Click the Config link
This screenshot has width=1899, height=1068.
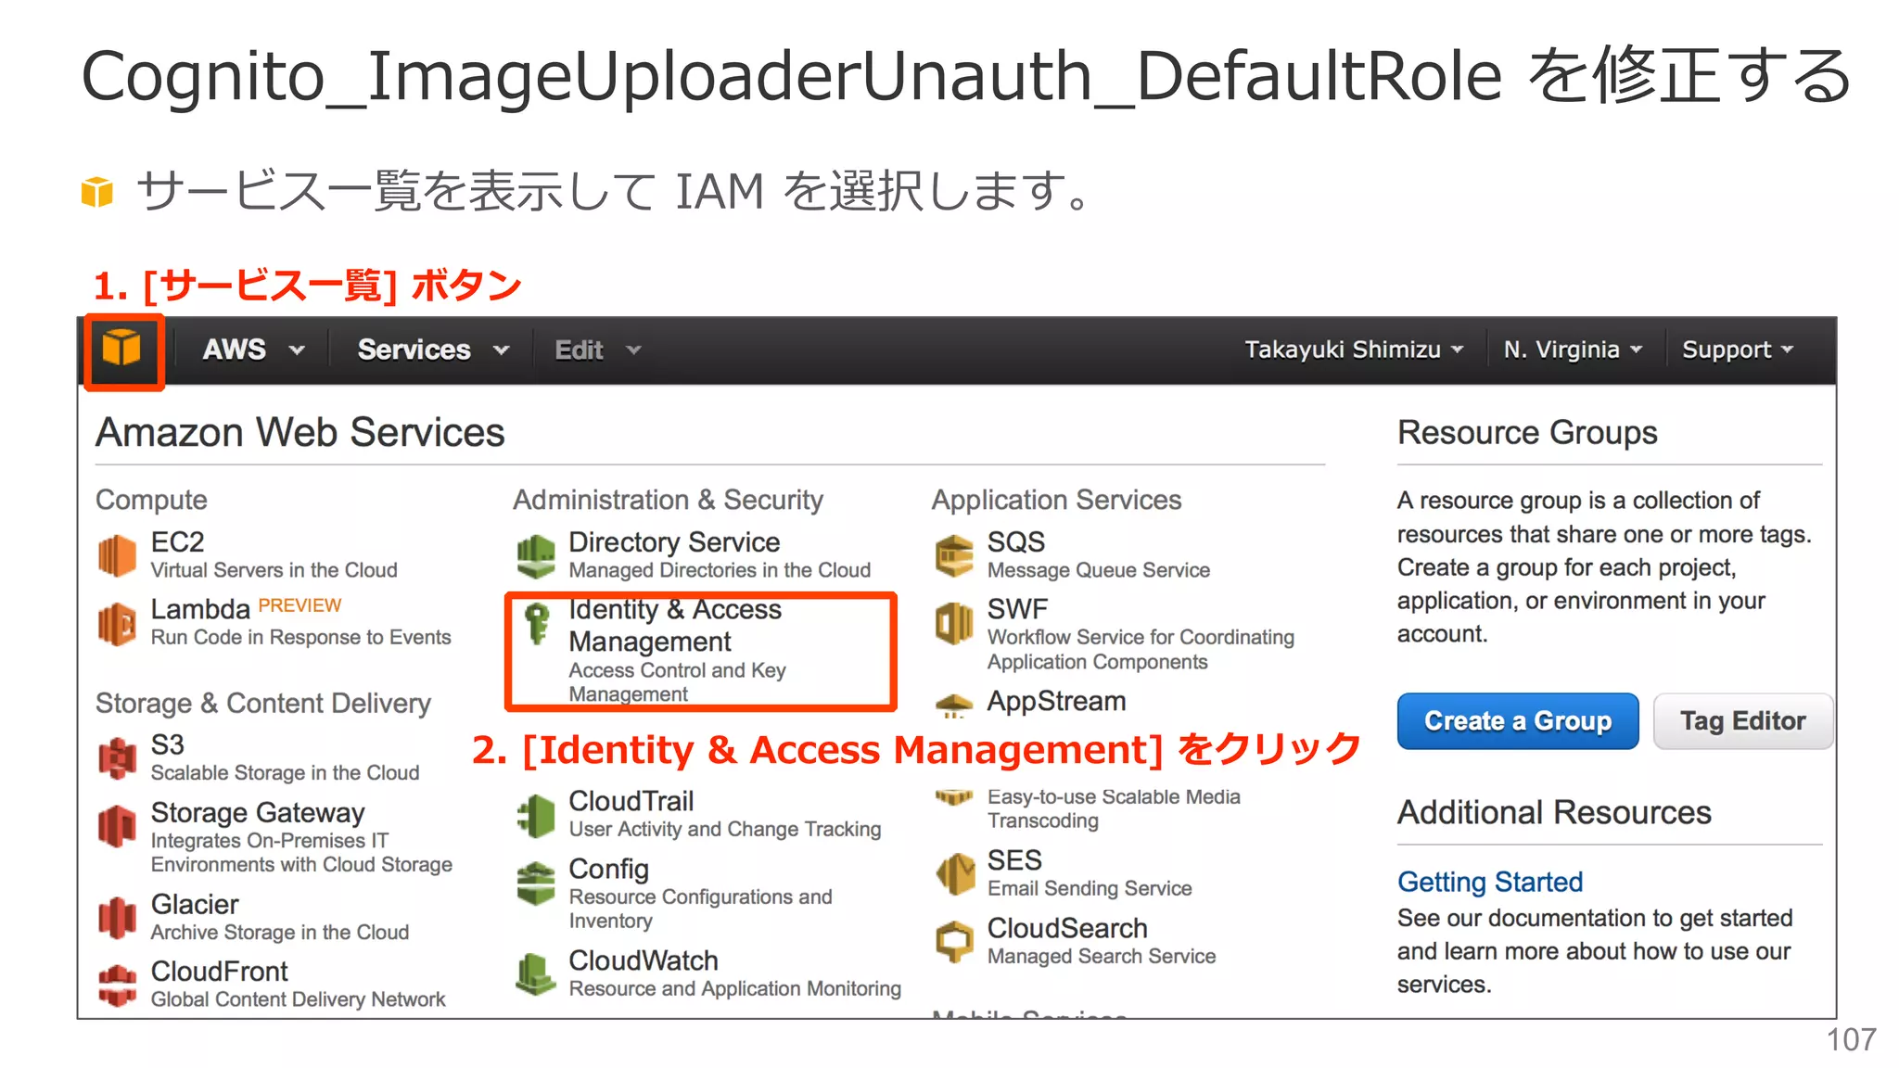[x=608, y=869]
